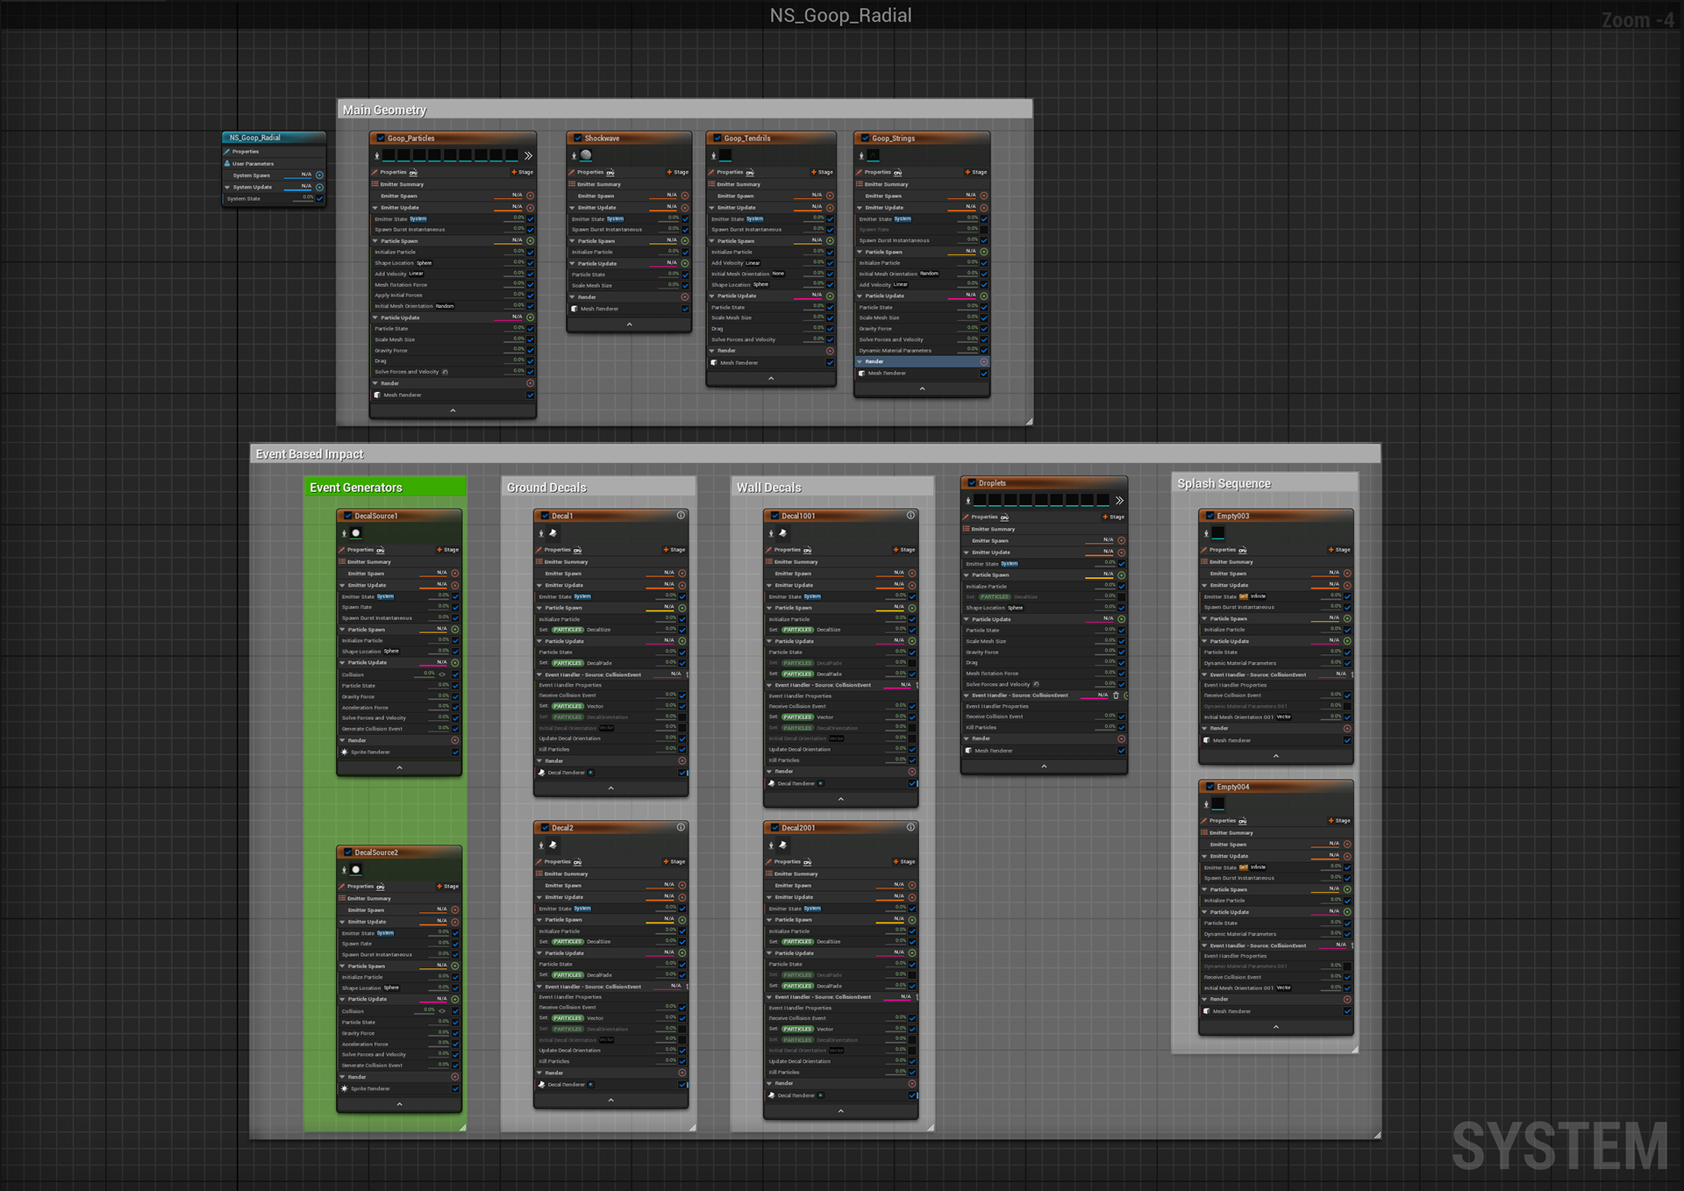Collapse Particle Update section in DecalSource1

point(343,663)
